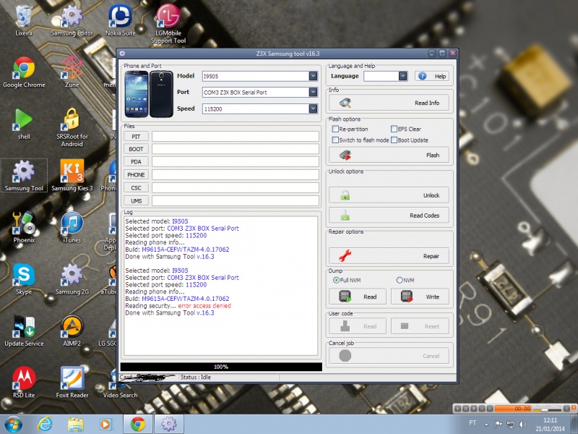
Task: Launch Skype from the desktop
Action: click(x=24, y=278)
